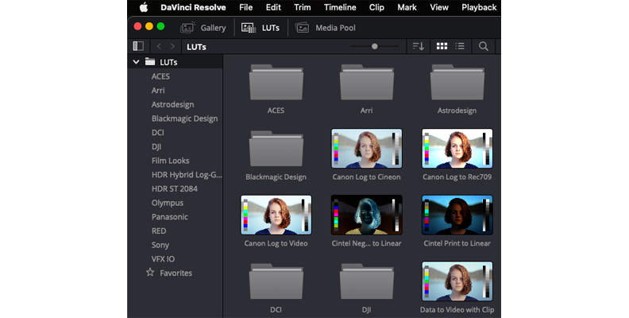This screenshot has width=629, height=318.
Task: Switch to the LUTs panel
Action: [260, 28]
